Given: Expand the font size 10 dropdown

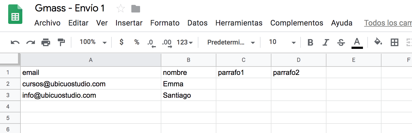Looking at the screenshot, I should pyautogui.click(x=282, y=42).
